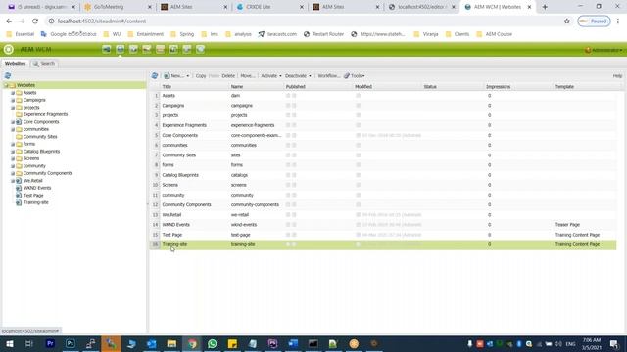This screenshot has width=627, height=352.
Task: Switch to the localhost:4502/editor browser tab
Action: pyautogui.click(x=422, y=7)
